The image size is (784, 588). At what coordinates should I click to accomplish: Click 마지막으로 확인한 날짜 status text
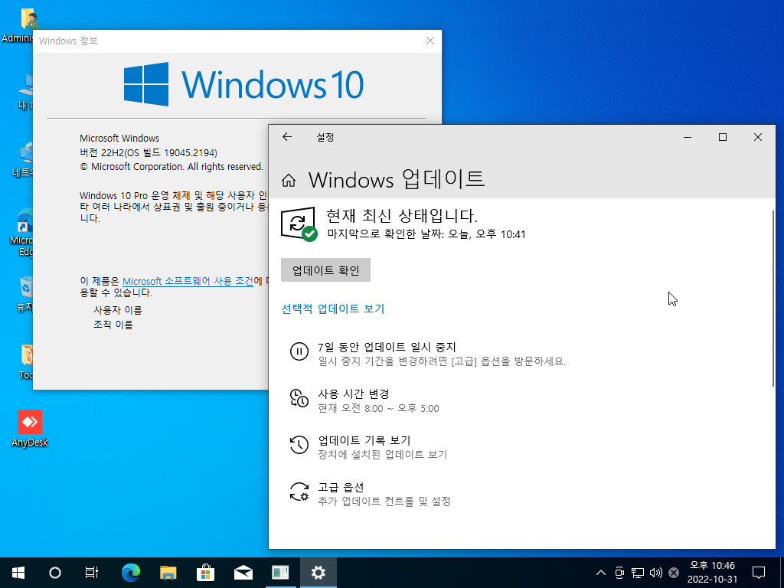click(x=426, y=234)
